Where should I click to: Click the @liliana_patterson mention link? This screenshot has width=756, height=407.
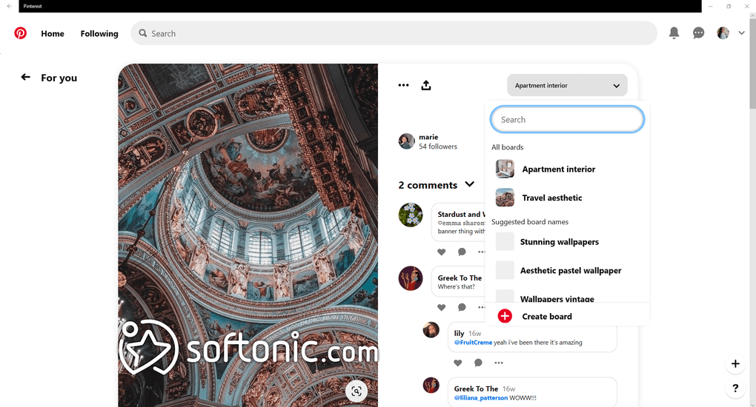(481, 398)
